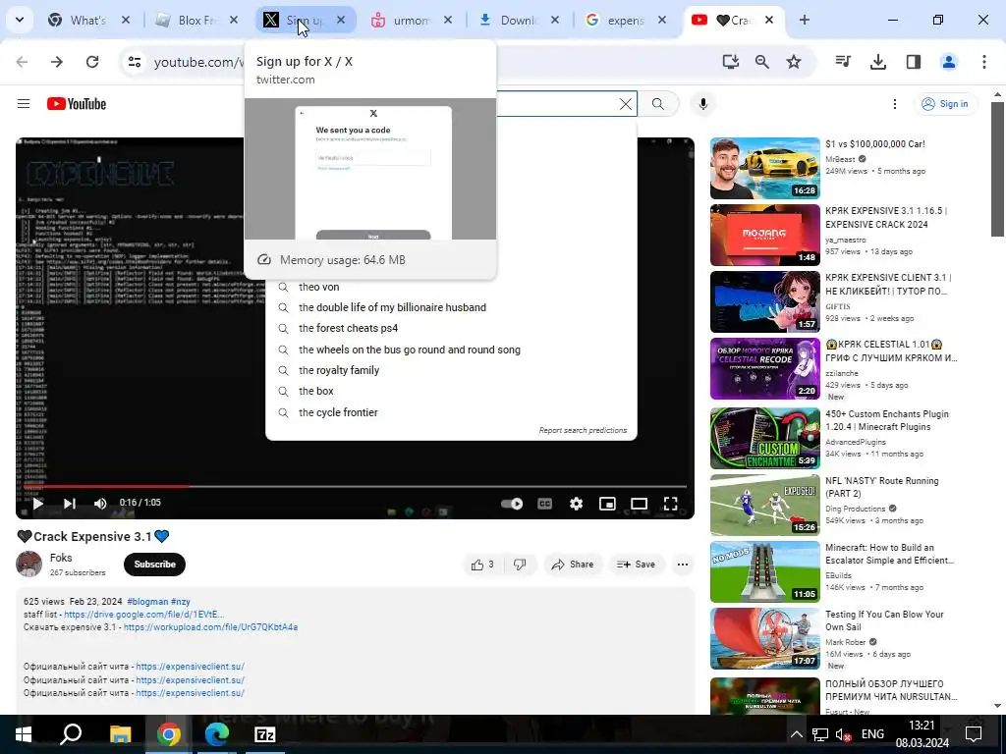Viewport: 1006px width, 754px height.
Task: Open 7-Zip from the taskbar
Action: pyautogui.click(x=265, y=734)
